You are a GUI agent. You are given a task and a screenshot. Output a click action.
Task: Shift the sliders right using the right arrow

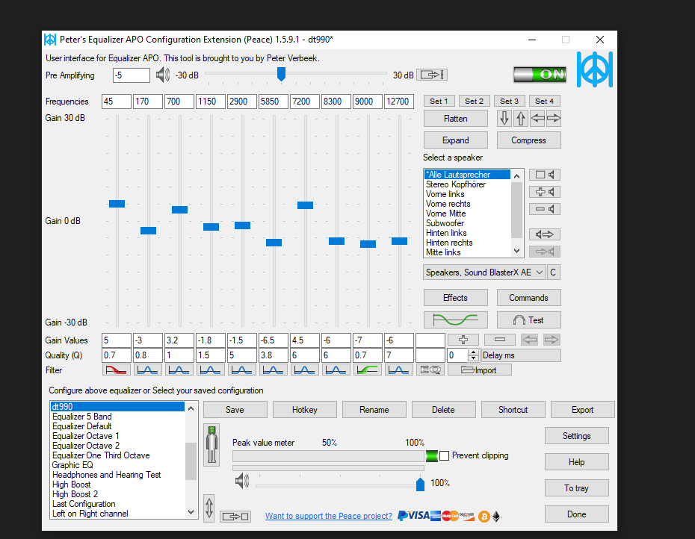point(554,119)
